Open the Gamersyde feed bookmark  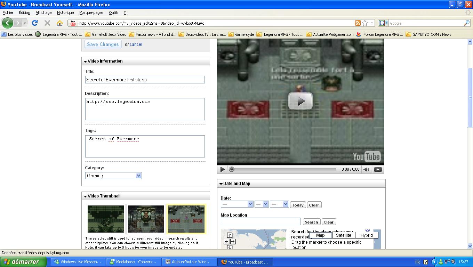pos(241,34)
